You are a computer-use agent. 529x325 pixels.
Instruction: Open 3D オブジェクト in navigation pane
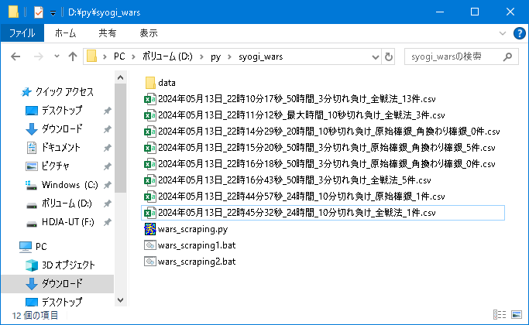(68, 265)
